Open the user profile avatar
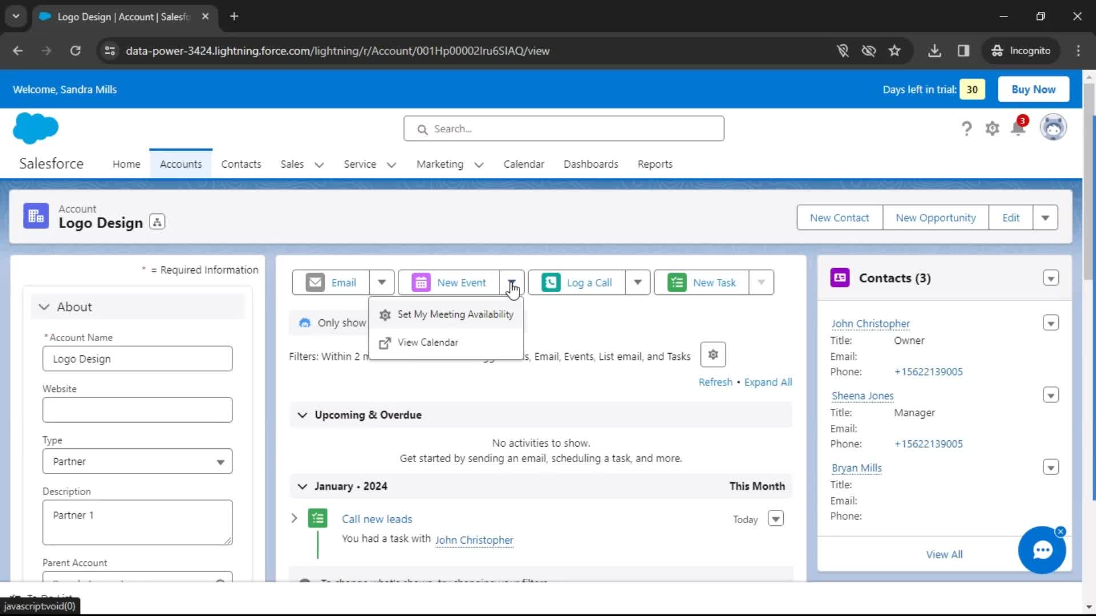The width and height of the screenshot is (1096, 616). tap(1053, 127)
